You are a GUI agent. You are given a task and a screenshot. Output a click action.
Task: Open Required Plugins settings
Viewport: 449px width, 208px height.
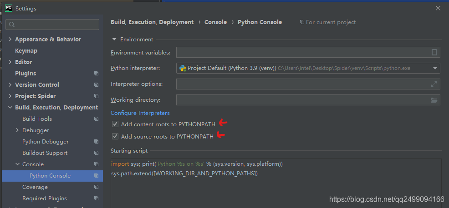pos(45,198)
